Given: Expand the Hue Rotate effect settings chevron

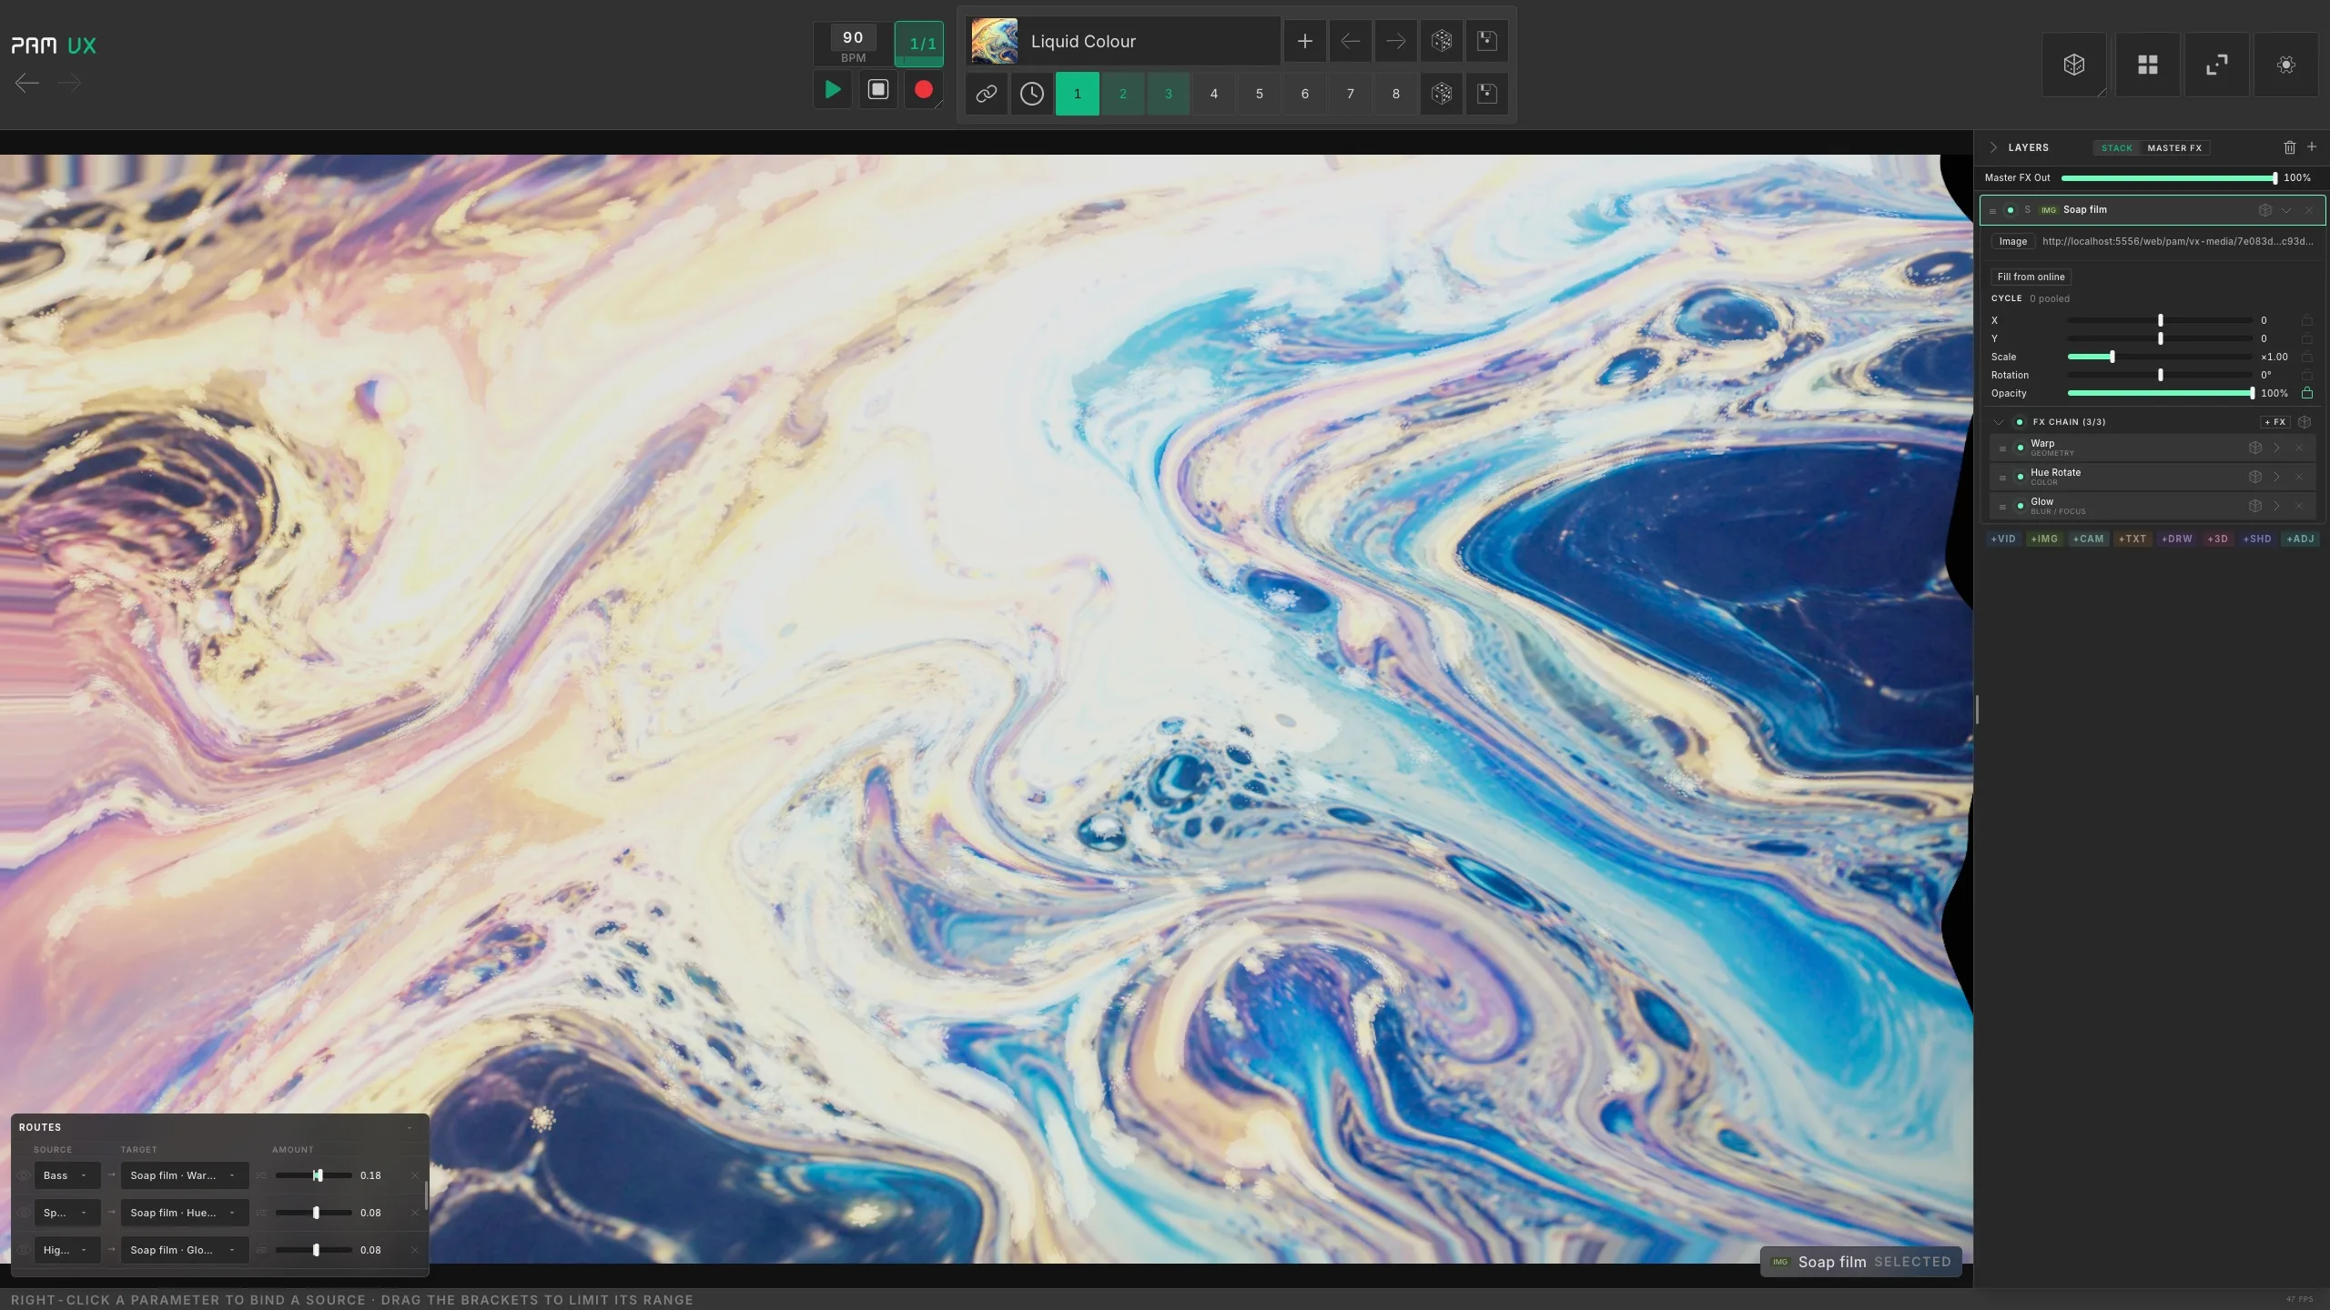Looking at the screenshot, I should point(2276,477).
